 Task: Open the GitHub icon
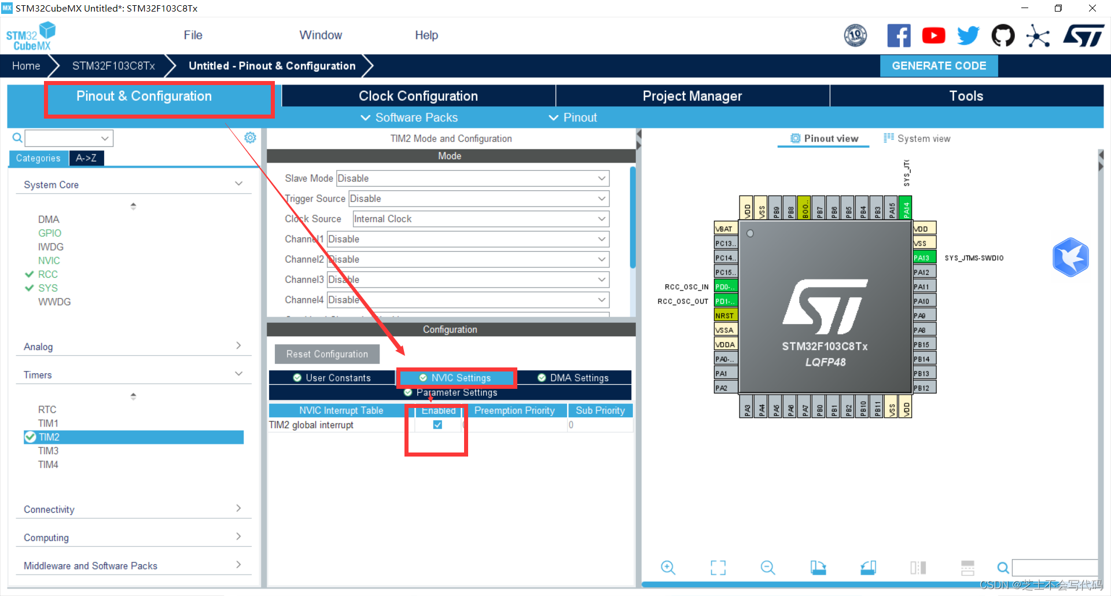[1003, 36]
